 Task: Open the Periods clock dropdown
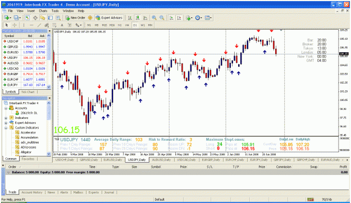[x=198, y=17]
